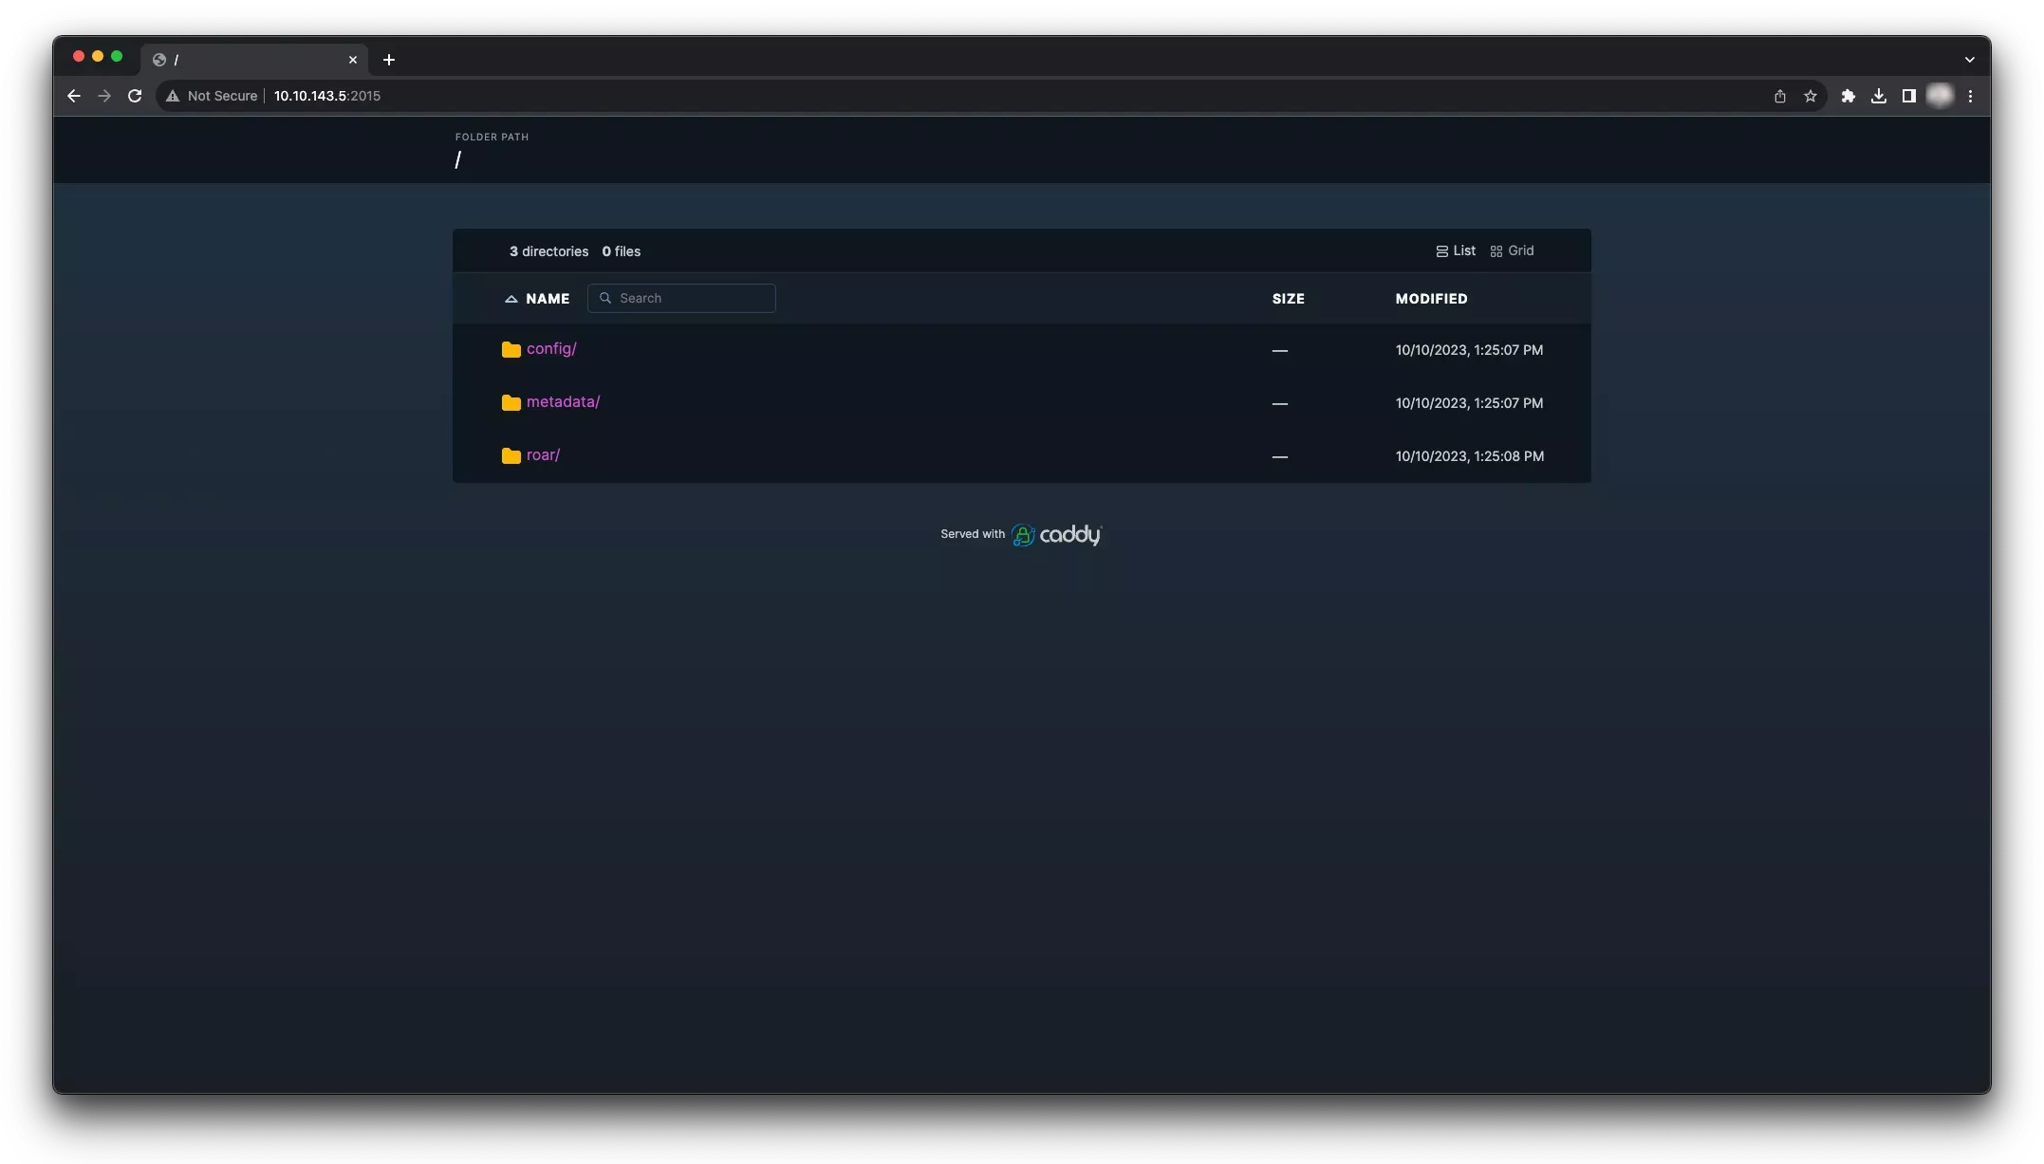The width and height of the screenshot is (2044, 1164).
Task: Click the root '/' folder path
Action: point(458,160)
